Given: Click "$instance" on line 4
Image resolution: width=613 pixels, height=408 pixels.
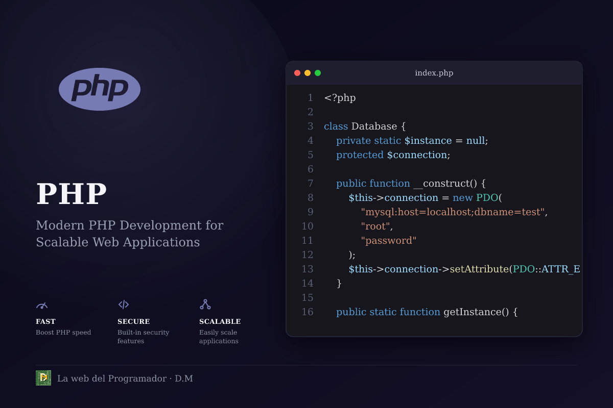Looking at the screenshot, I should [x=428, y=141].
